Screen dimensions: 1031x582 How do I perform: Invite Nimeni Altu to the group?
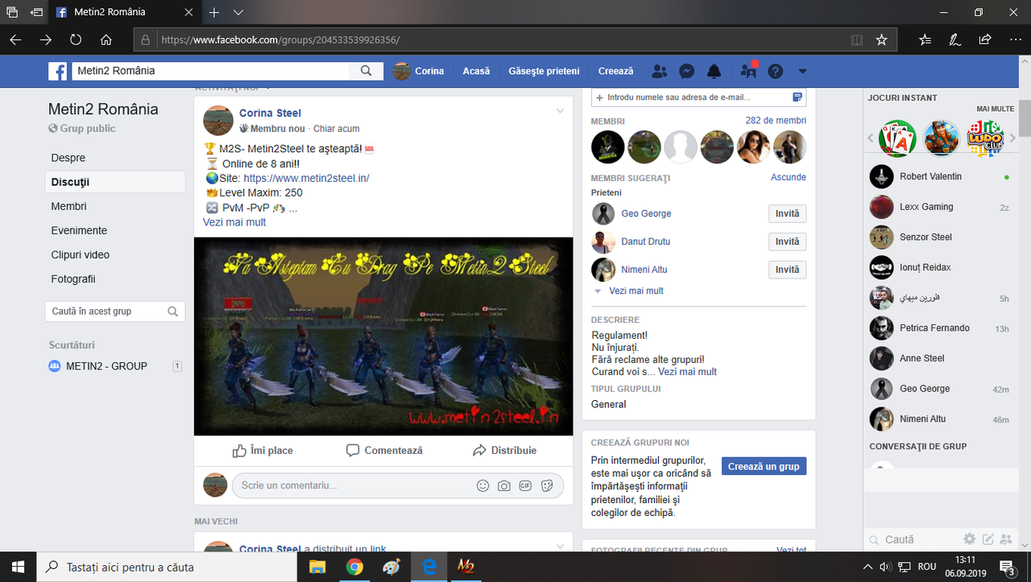tap(787, 270)
